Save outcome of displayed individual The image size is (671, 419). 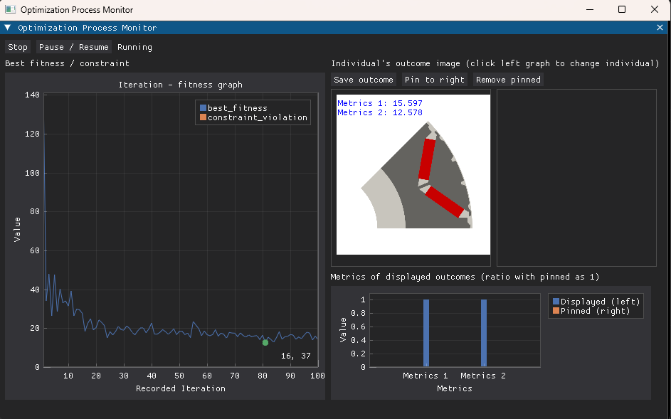tap(363, 80)
